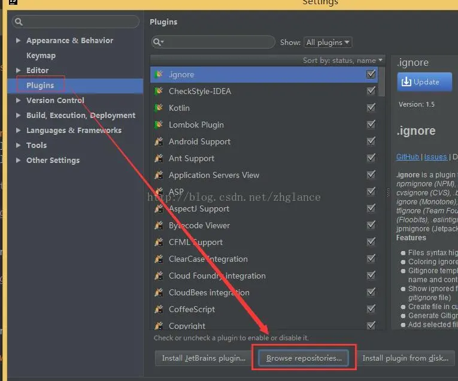Select the AspectJ Support row
Viewport: 458px width, 381px height.
pos(265,208)
